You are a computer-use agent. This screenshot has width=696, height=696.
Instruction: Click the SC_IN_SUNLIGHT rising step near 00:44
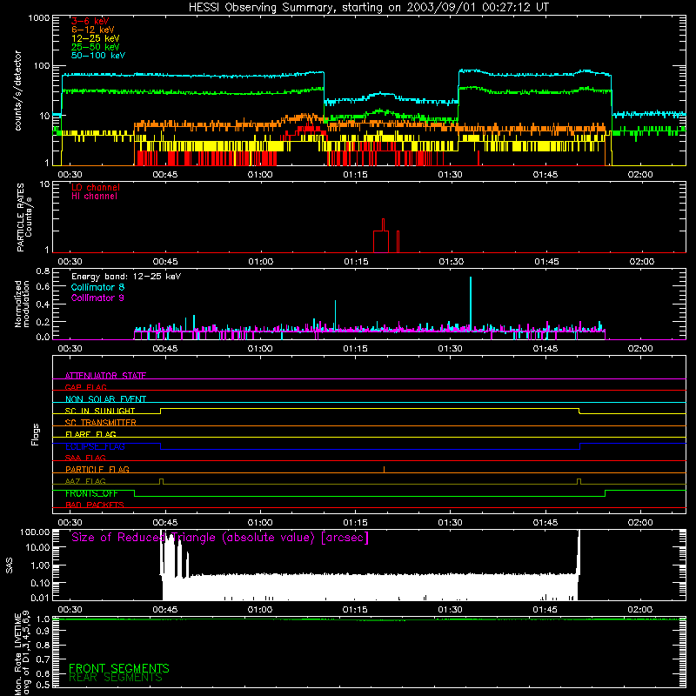[161, 411]
